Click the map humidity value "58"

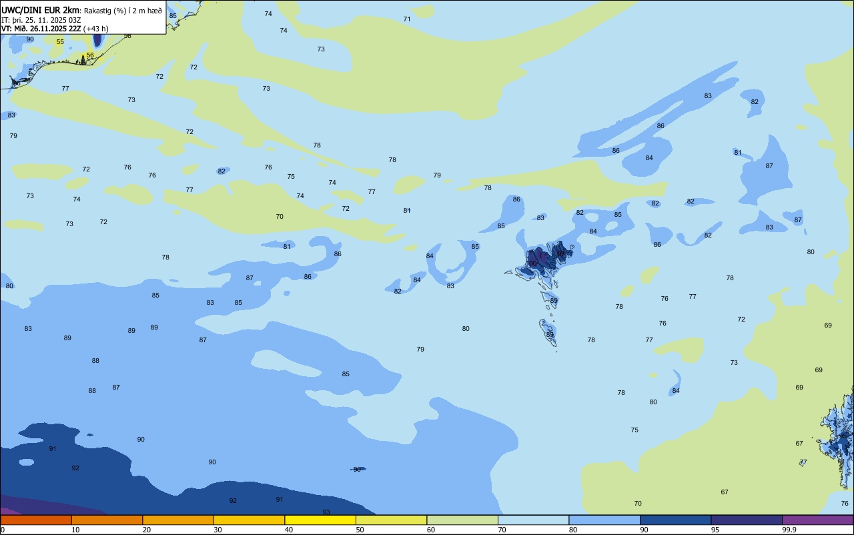127,36
